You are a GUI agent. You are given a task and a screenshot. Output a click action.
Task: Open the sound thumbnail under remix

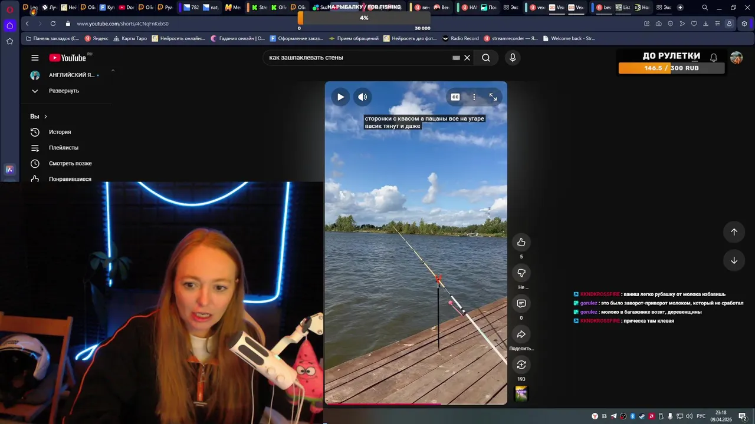521,394
